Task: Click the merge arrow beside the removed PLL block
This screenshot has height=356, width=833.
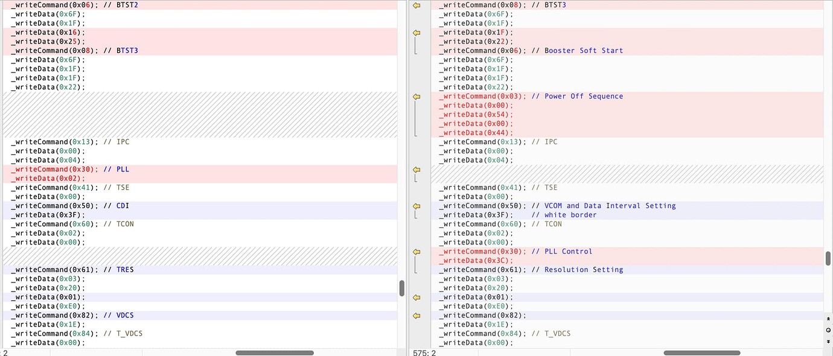Action: (x=416, y=170)
